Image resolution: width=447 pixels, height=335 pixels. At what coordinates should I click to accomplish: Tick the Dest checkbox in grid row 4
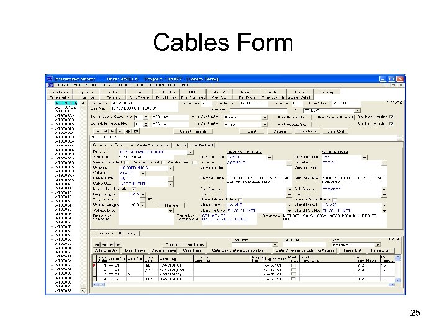click(x=293, y=279)
